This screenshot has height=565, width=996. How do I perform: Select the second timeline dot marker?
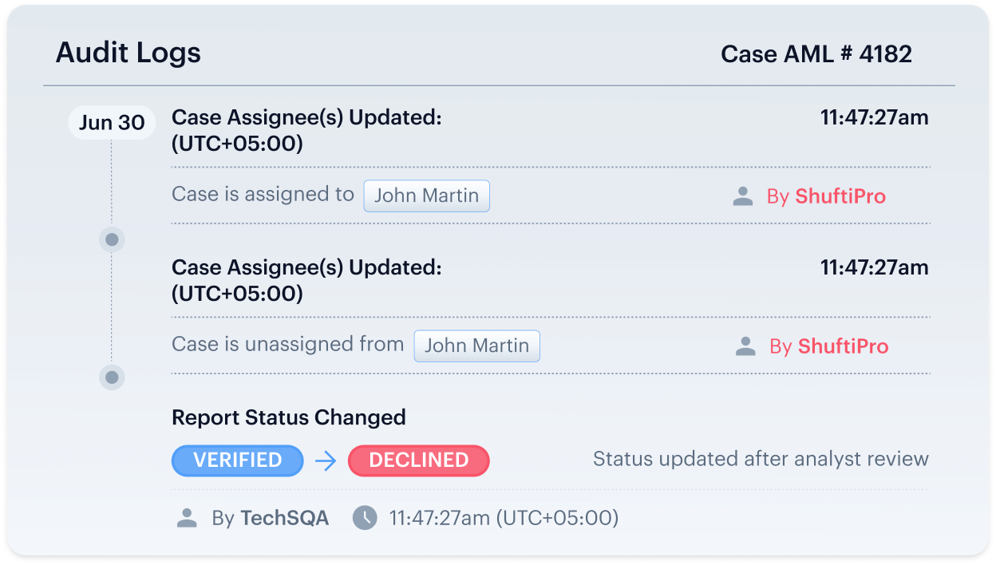point(112,377)
